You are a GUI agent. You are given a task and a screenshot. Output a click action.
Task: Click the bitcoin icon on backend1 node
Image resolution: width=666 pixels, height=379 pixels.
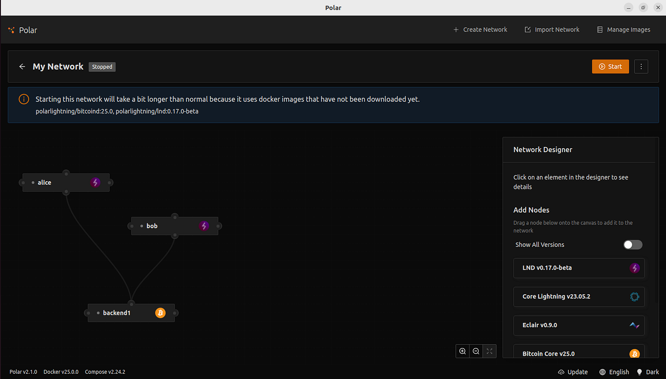tap(160, 313)
